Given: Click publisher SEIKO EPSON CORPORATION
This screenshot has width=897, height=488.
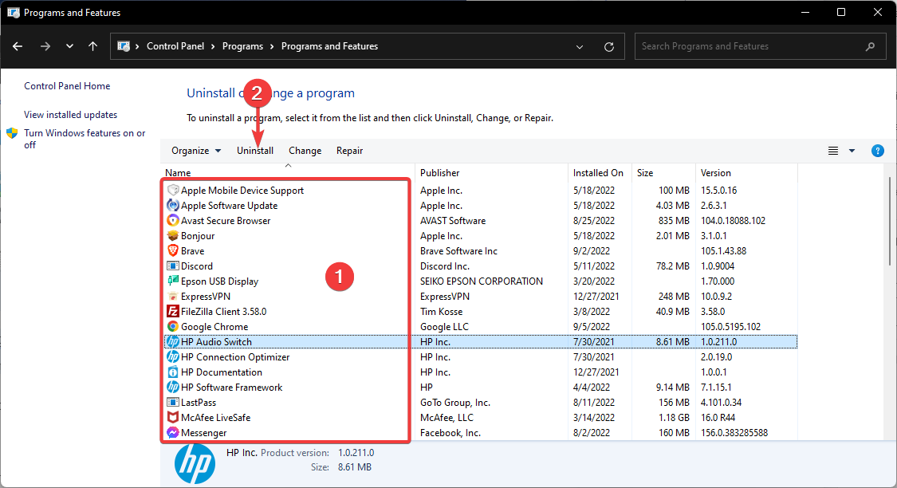Looking at the screenshot, I should tap(482, 281).
